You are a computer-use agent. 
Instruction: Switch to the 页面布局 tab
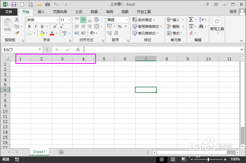tap(60, 12)
